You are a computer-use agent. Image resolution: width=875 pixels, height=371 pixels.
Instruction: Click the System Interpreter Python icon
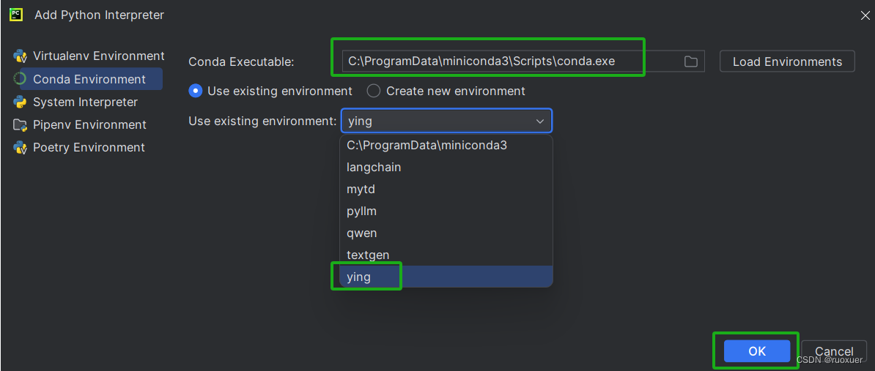coord(21,102)
